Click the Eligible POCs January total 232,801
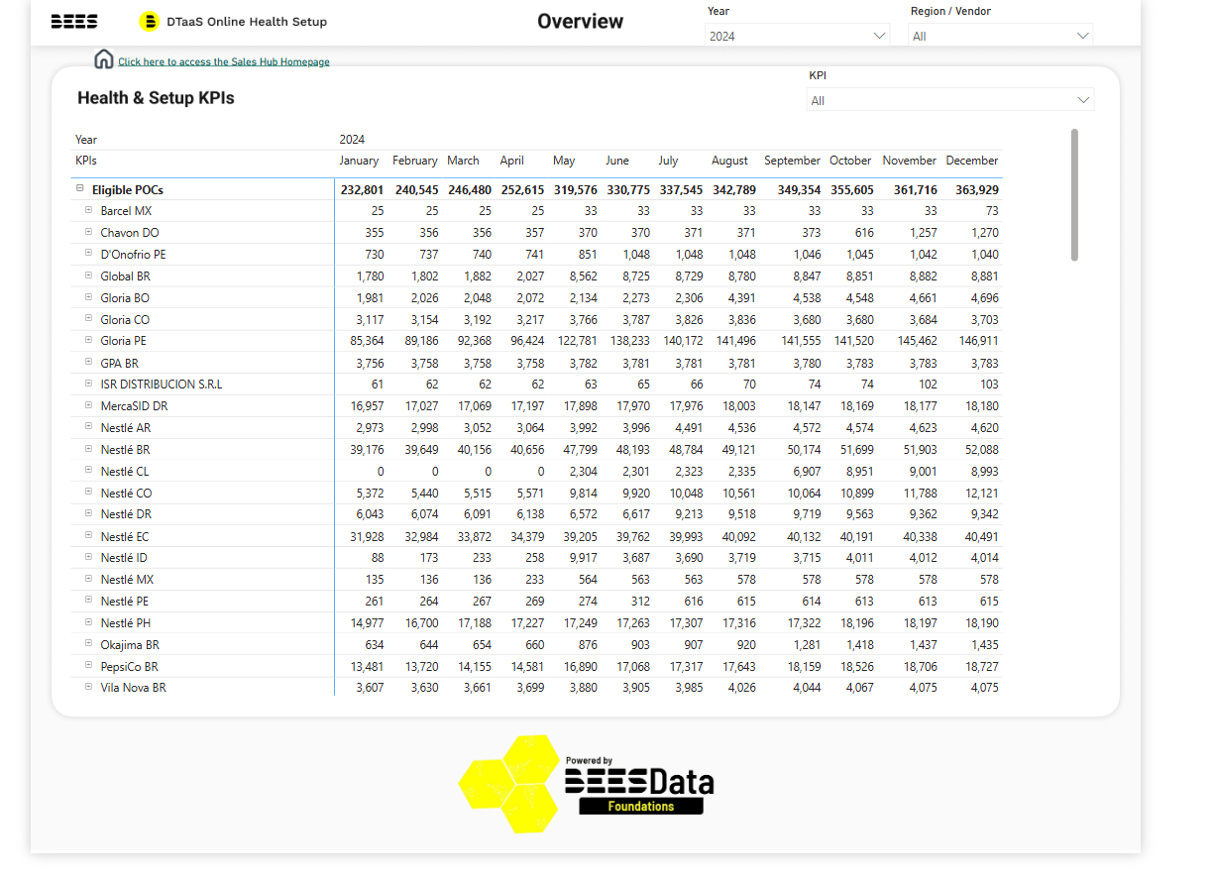1215x882 pixels. [362, 189]
